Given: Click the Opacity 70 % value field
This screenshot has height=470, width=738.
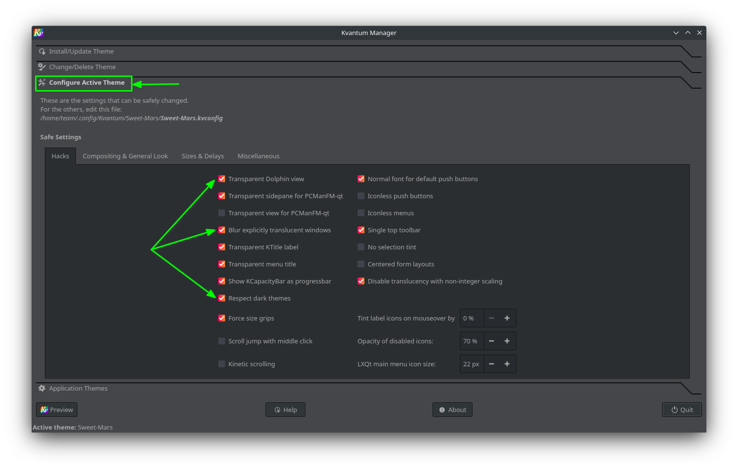Looking at the screenshot, I should coord(472,341).
